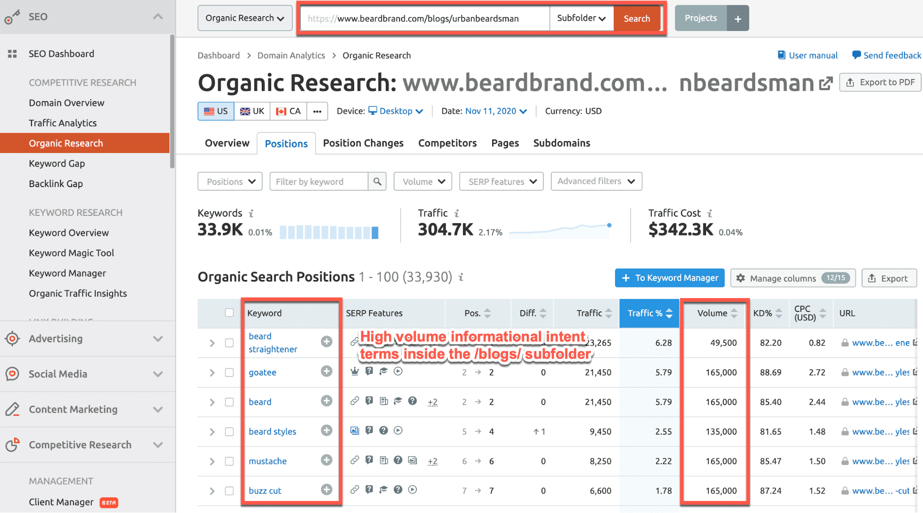This screenshot has width=923, height=513.
Task: Click the keyword filter magnifier icon
Action: point(377,182)
